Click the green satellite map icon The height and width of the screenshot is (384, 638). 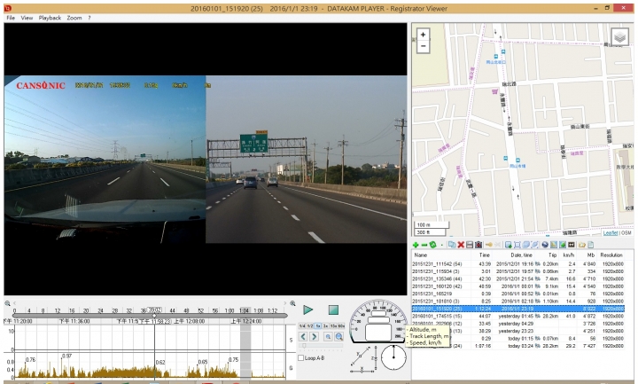coord(563,245)
